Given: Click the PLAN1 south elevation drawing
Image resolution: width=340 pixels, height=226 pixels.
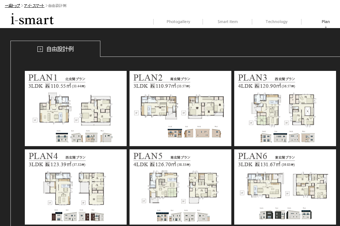Looking at the screenshot, I should (62, 137).
